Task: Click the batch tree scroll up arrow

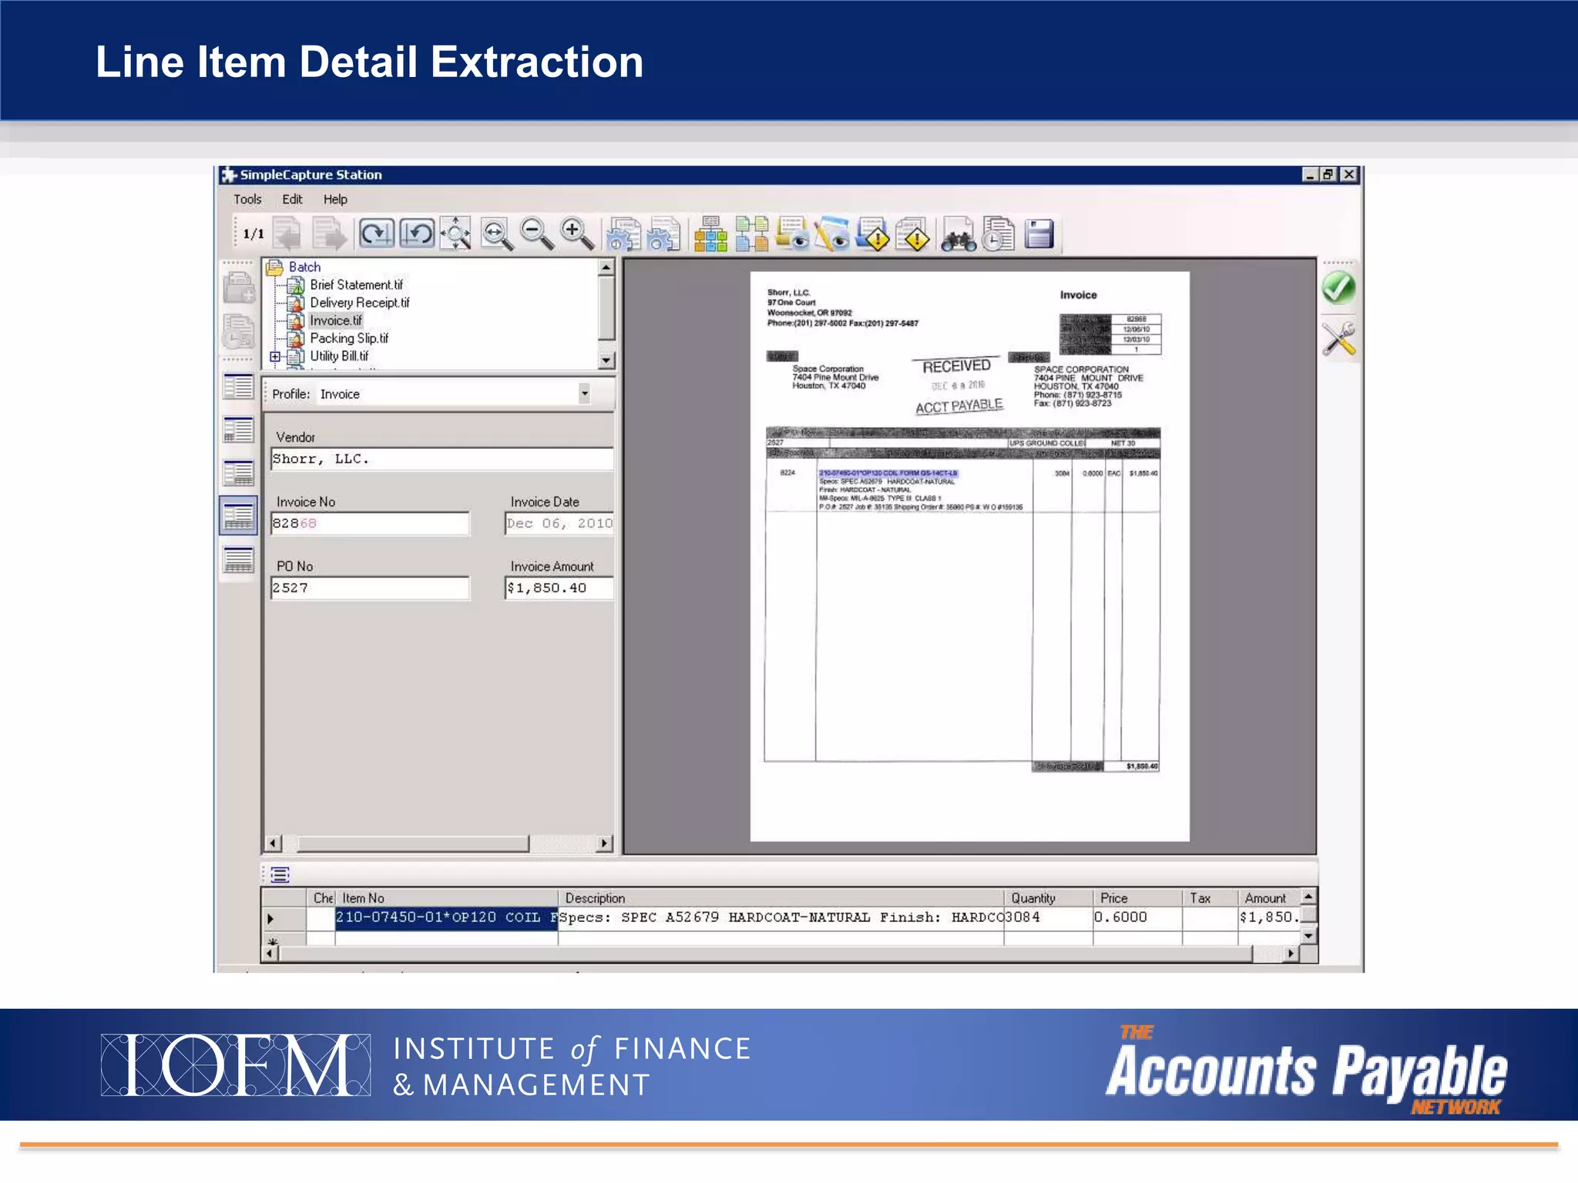Action: 606,267
